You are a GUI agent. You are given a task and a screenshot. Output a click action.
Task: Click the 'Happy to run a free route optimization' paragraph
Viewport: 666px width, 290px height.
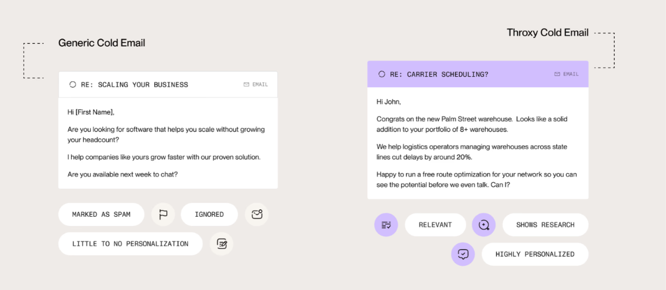point(477,179)
